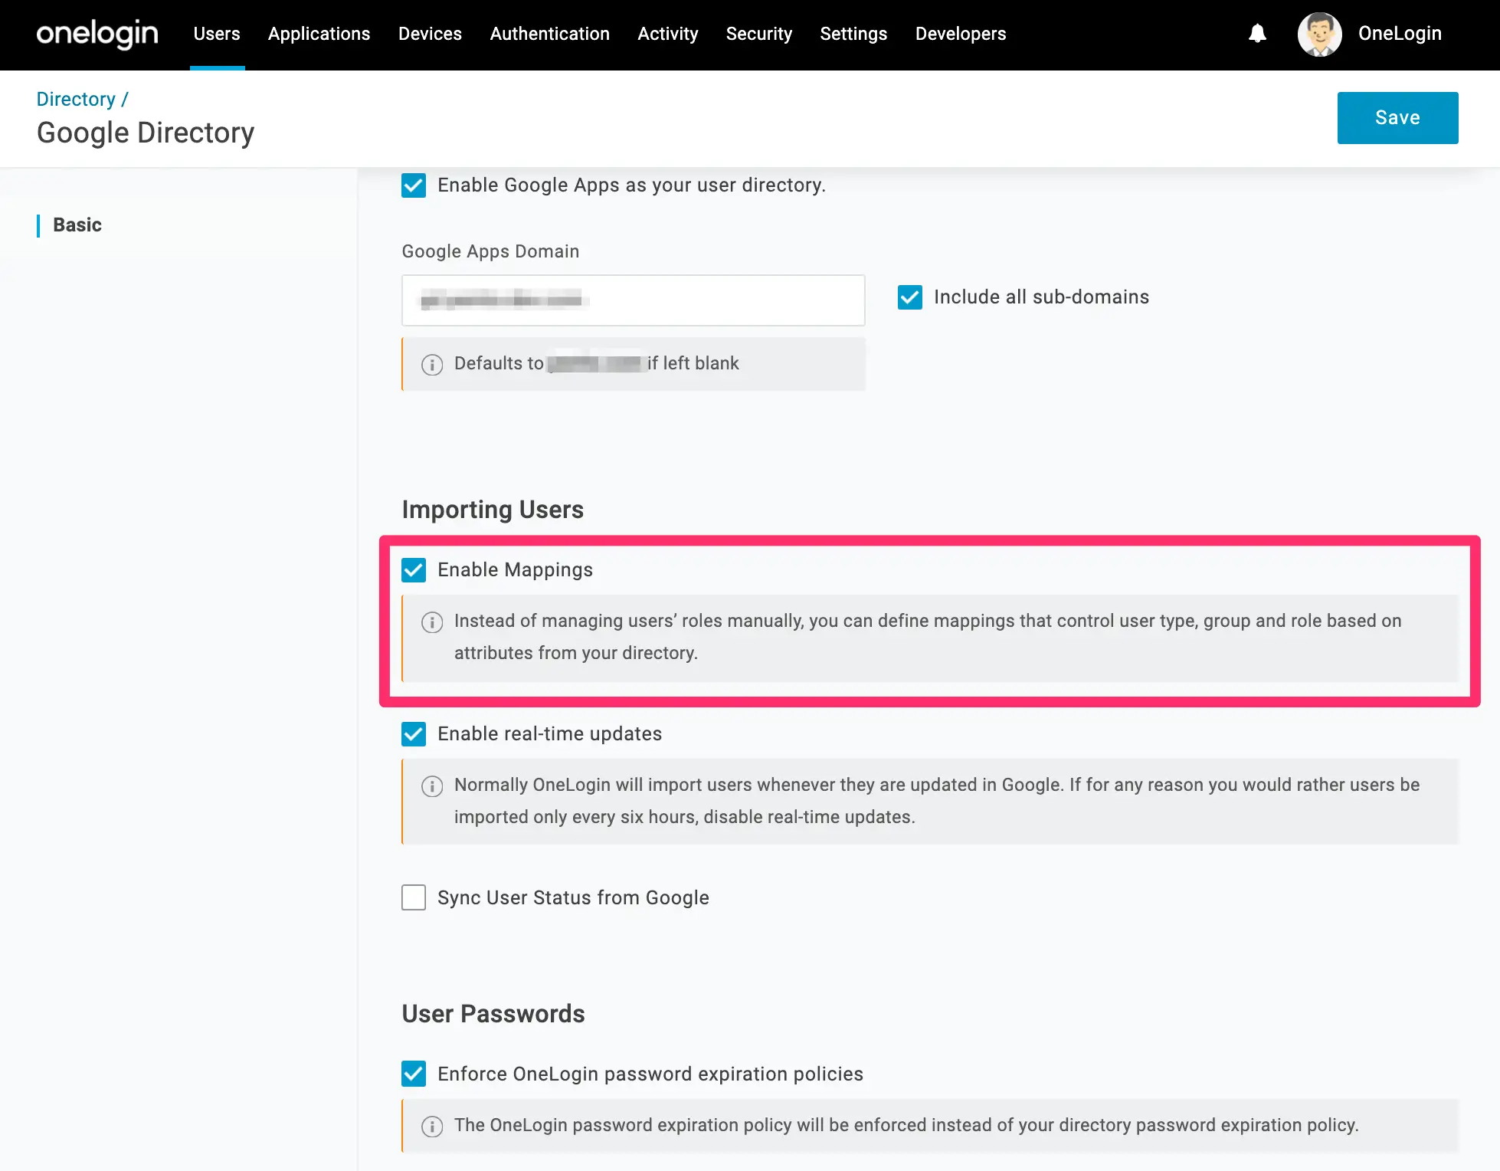Uncheck Enable Google Apps as user directory

[414, 185]
